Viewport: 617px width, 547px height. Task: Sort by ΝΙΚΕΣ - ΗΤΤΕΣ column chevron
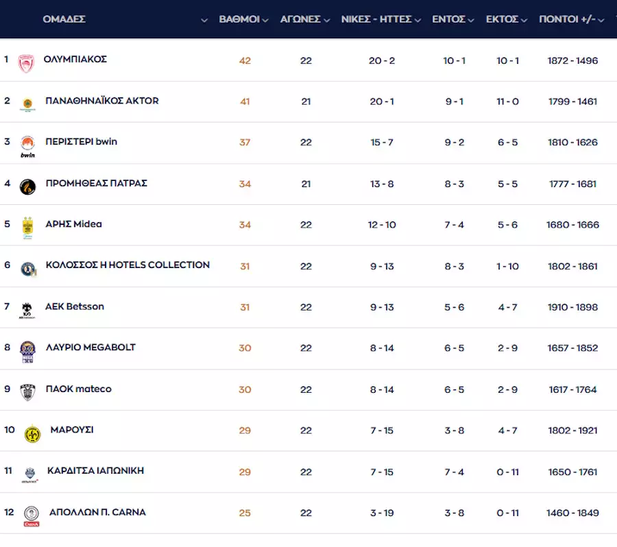click(x=418, y=21)
